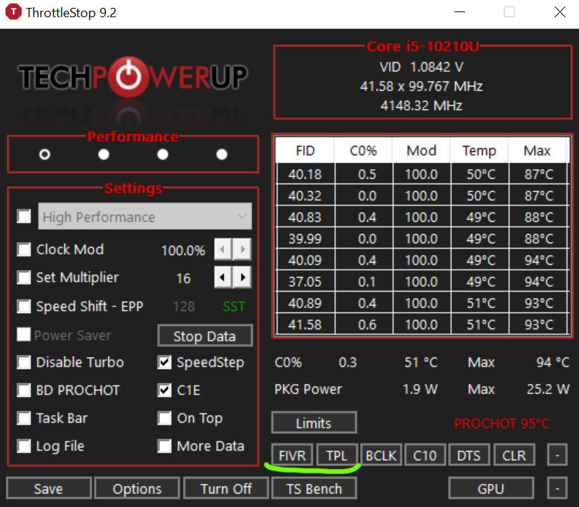Open the TPL power limits window

coord(337,455)
